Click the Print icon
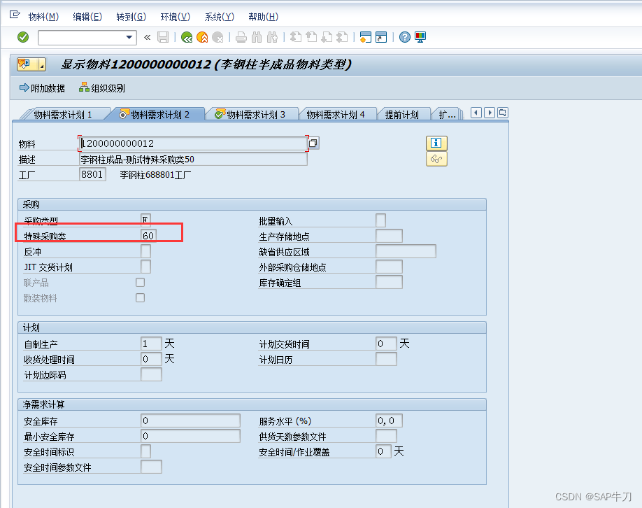The height and width of the screenshot is (508, 642). tap(241, 37)
